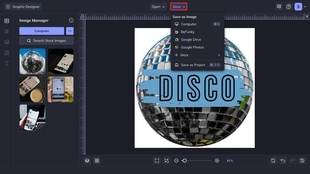Expand the More submenu
This screenshot has width=310, height=174.
pos(197,55)
